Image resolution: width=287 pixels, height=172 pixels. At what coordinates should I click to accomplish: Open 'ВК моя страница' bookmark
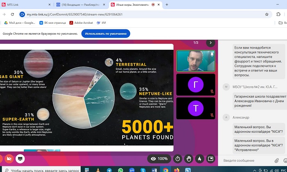[55, 23]
